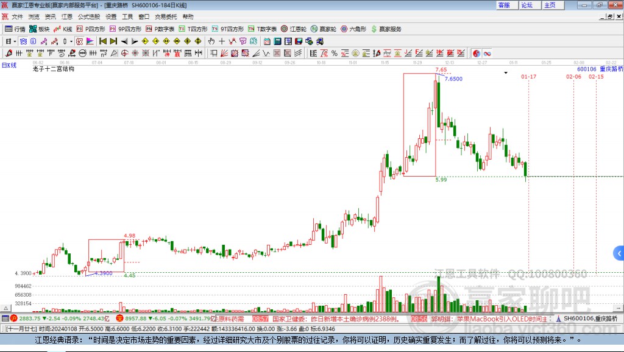This screenshot has width=624, height=352.
Task: Jump to first bar with skip-start icon
Action: tap(103, 41)
